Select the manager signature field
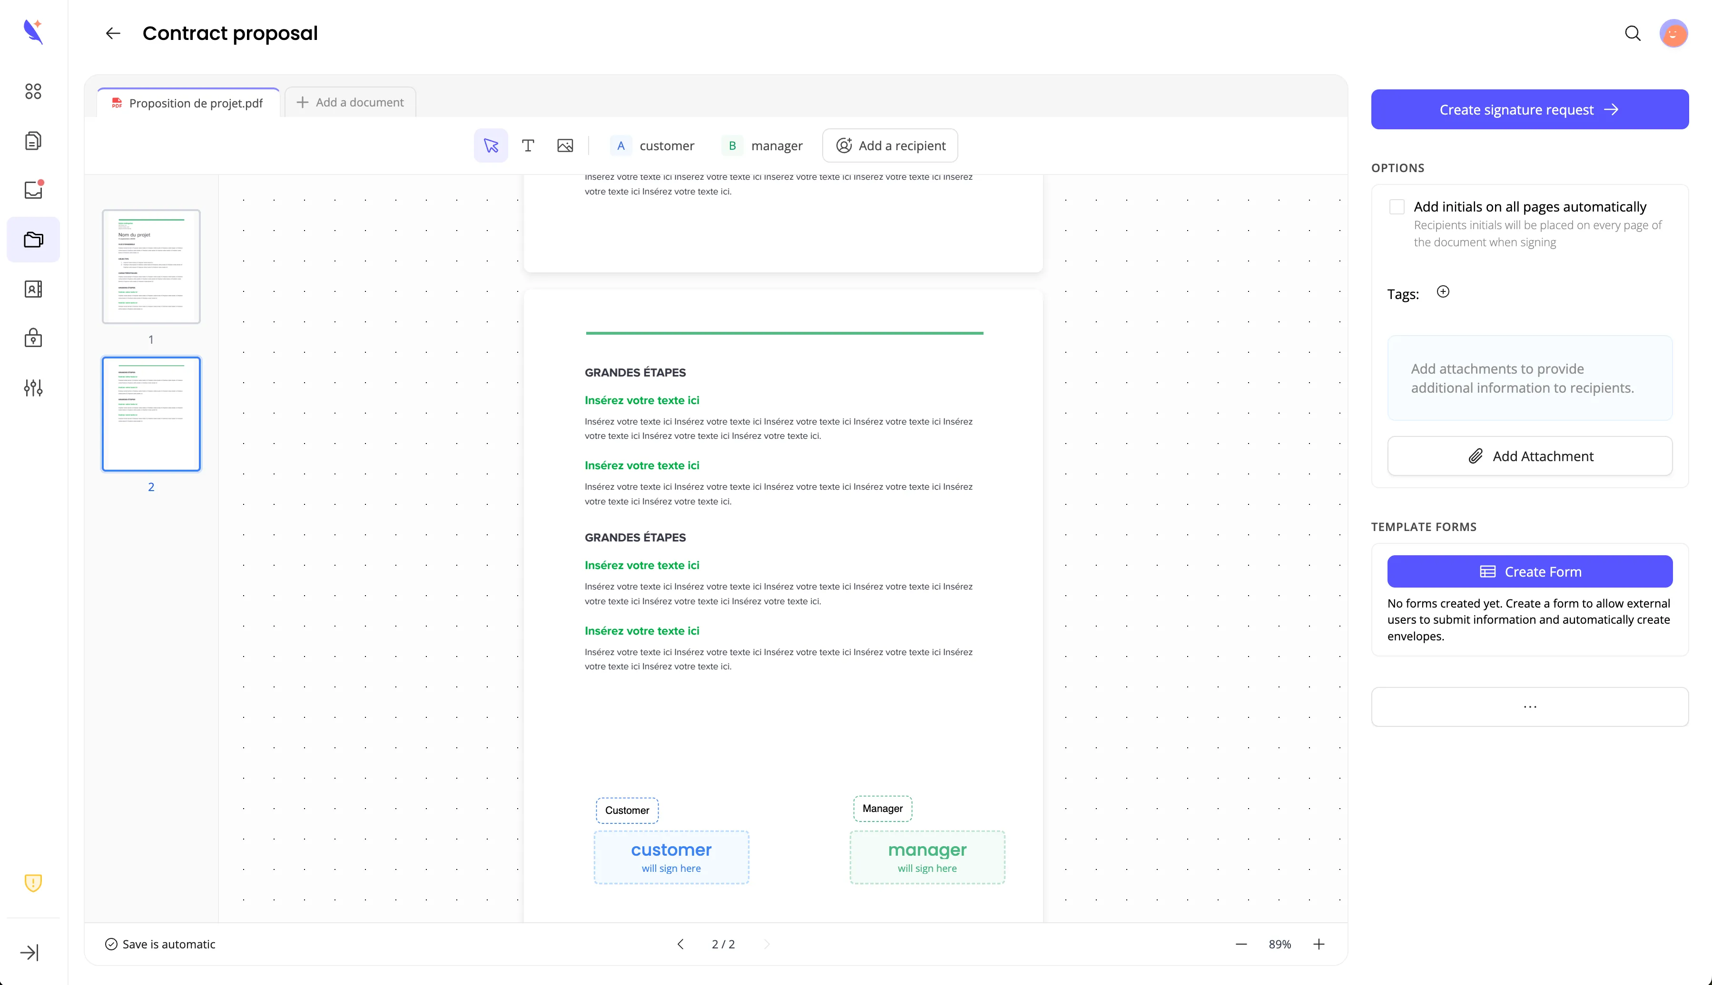This screenshot has width=1712, height=985. pyautogui.click(x=927, y=857)
